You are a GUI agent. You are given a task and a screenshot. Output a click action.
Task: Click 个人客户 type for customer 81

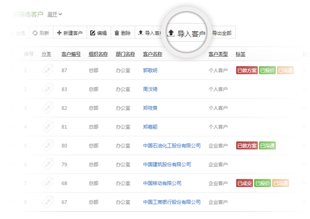[x=218, y=127]
